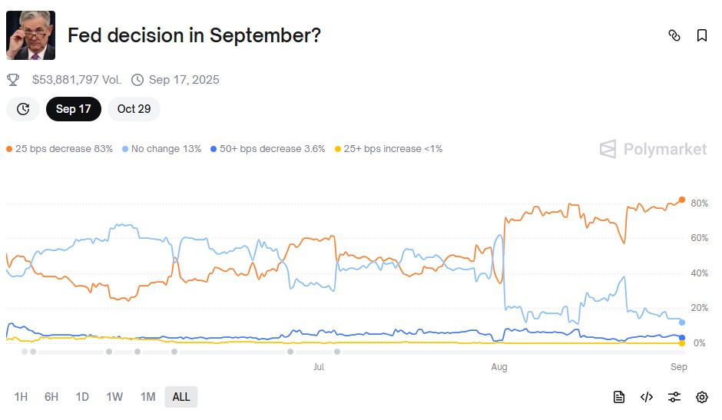
Task: Copy the market link icon
Action: tap(674, 35)
